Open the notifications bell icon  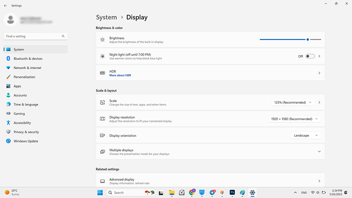(x=346, y=193)
